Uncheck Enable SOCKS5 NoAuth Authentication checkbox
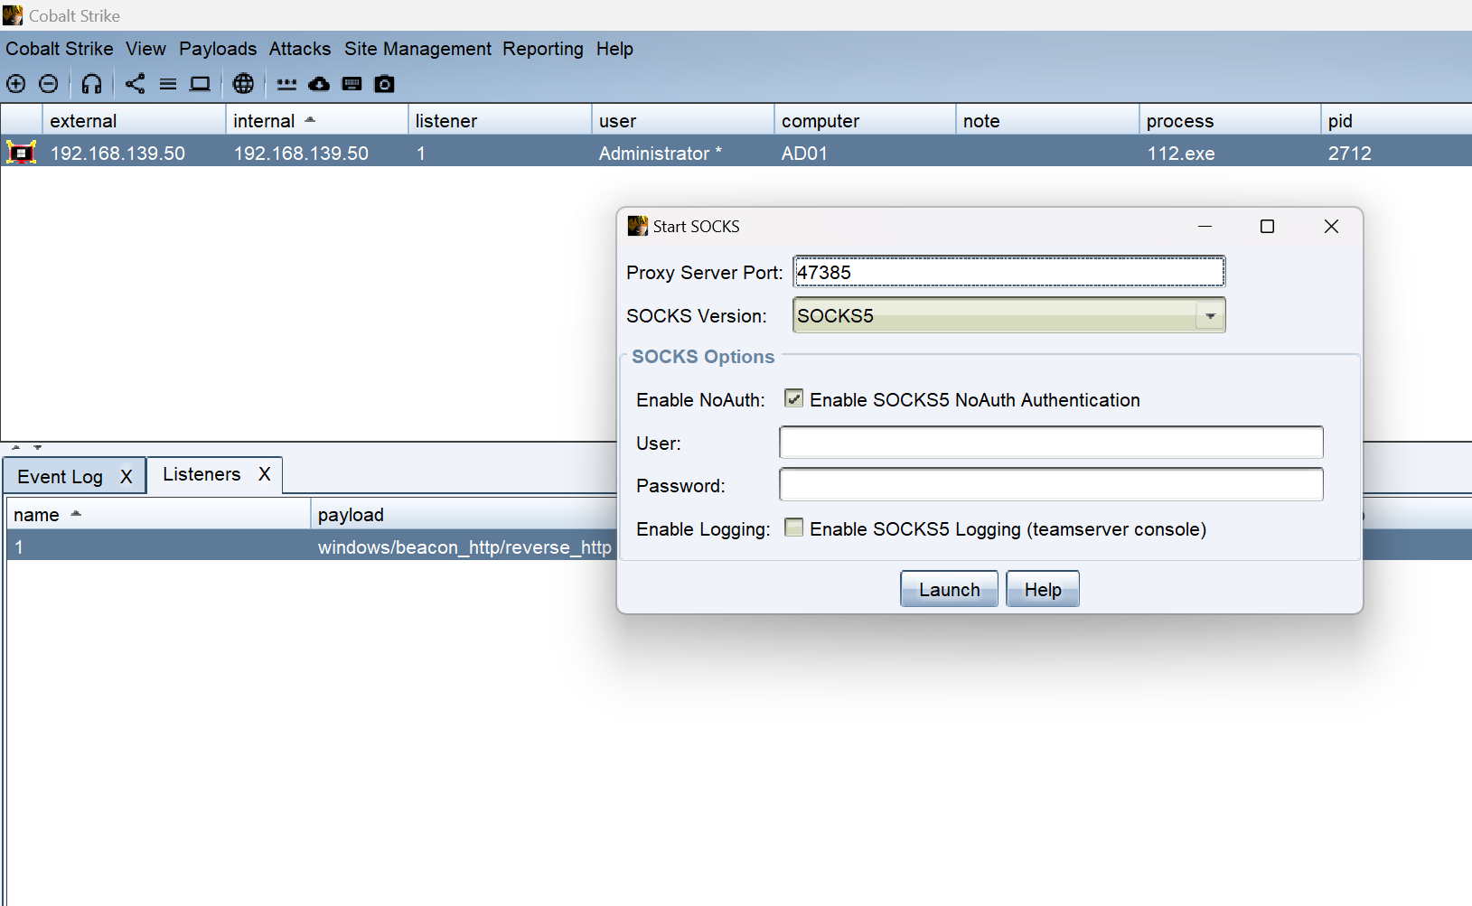Screen dimensions: 1472x906 [x=793, y=399]
